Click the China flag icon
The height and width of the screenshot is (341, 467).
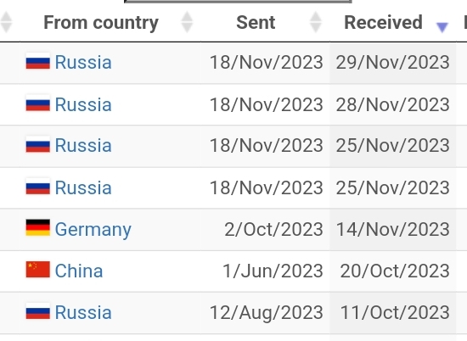pyautogui.click(x=38, y=269)
